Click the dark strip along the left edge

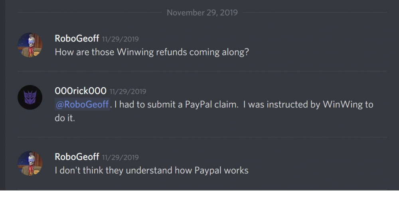(2, 95)
